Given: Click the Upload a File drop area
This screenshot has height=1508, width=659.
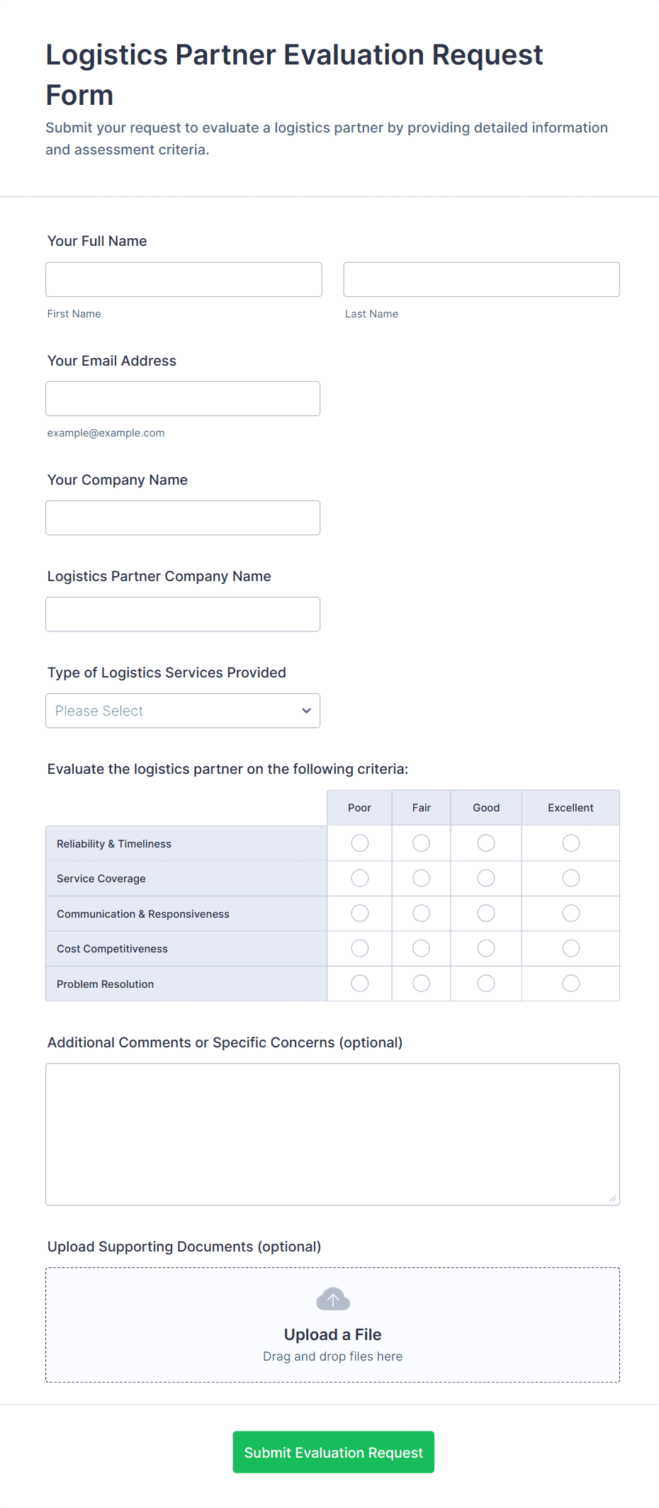Looking at the screenshot, I should (x=332, y=1324).
